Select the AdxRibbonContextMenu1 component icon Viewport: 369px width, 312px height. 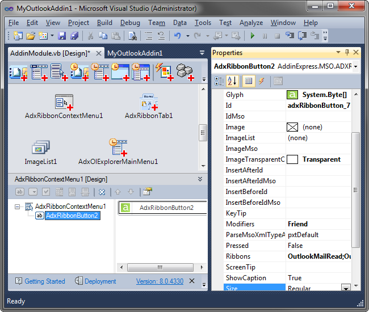tap(64, 102)
